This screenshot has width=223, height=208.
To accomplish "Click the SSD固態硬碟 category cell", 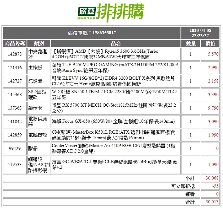I will [39, 95].
